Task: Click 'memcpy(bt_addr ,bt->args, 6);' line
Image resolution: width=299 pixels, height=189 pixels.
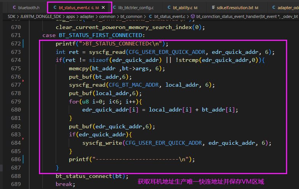Action: 117,68
